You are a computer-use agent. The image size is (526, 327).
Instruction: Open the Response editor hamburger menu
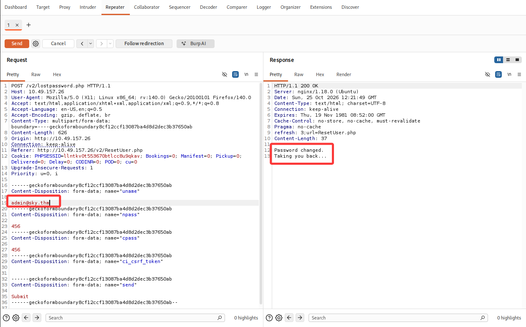[519, 74]
